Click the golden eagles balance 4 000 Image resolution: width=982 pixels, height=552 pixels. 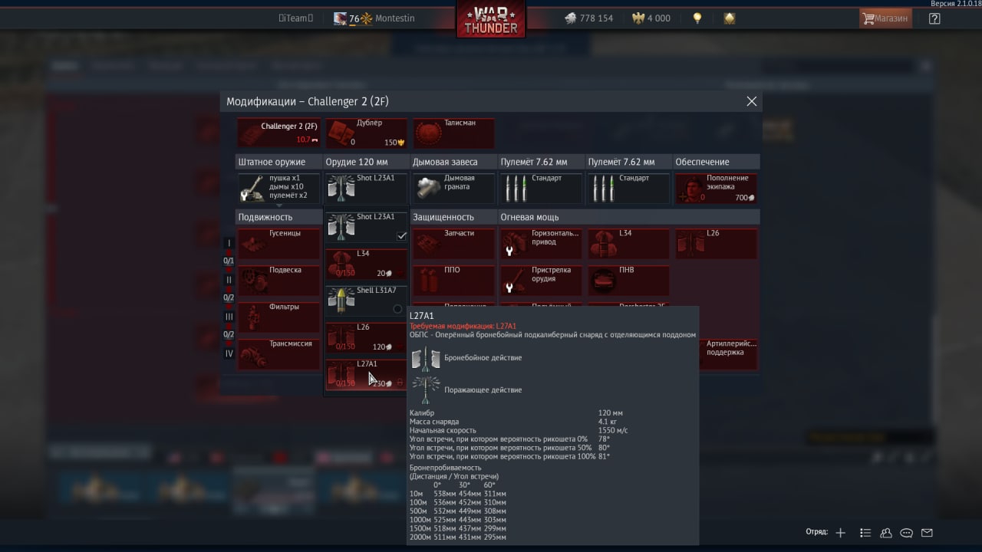point(651,18)
